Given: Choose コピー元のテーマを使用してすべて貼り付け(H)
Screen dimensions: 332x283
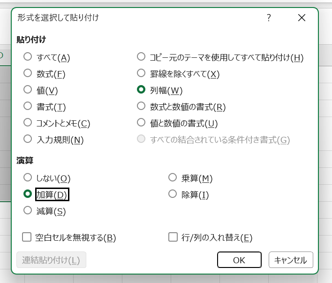Looking at the screenshot, I should (141, 57).
